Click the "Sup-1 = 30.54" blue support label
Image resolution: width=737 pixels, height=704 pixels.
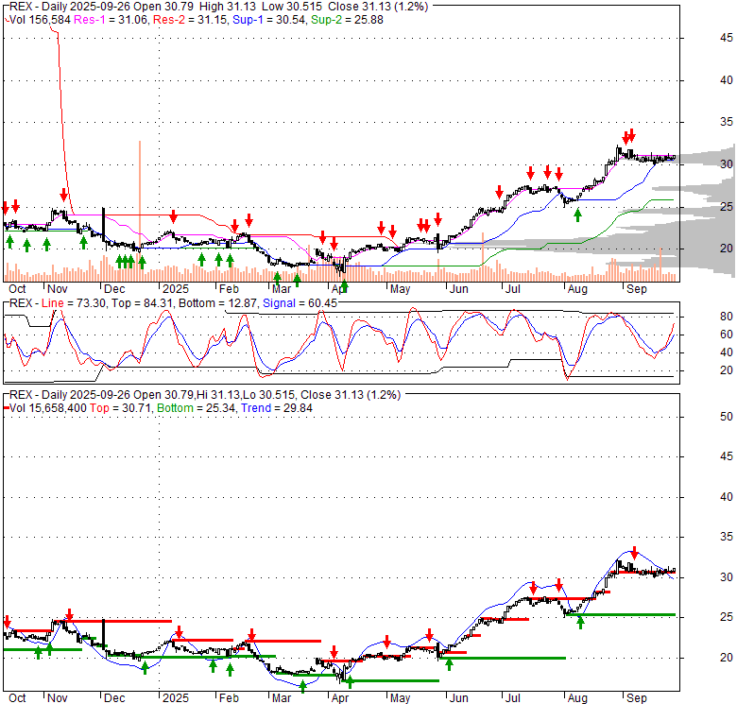tap(269, 20)
